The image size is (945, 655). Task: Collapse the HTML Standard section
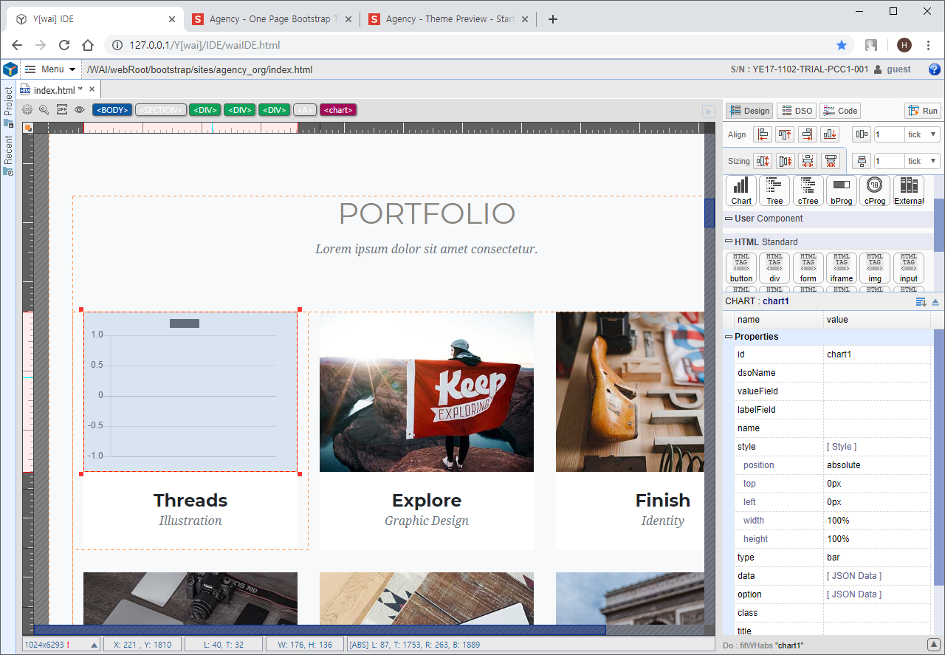[x=729, y=242]
